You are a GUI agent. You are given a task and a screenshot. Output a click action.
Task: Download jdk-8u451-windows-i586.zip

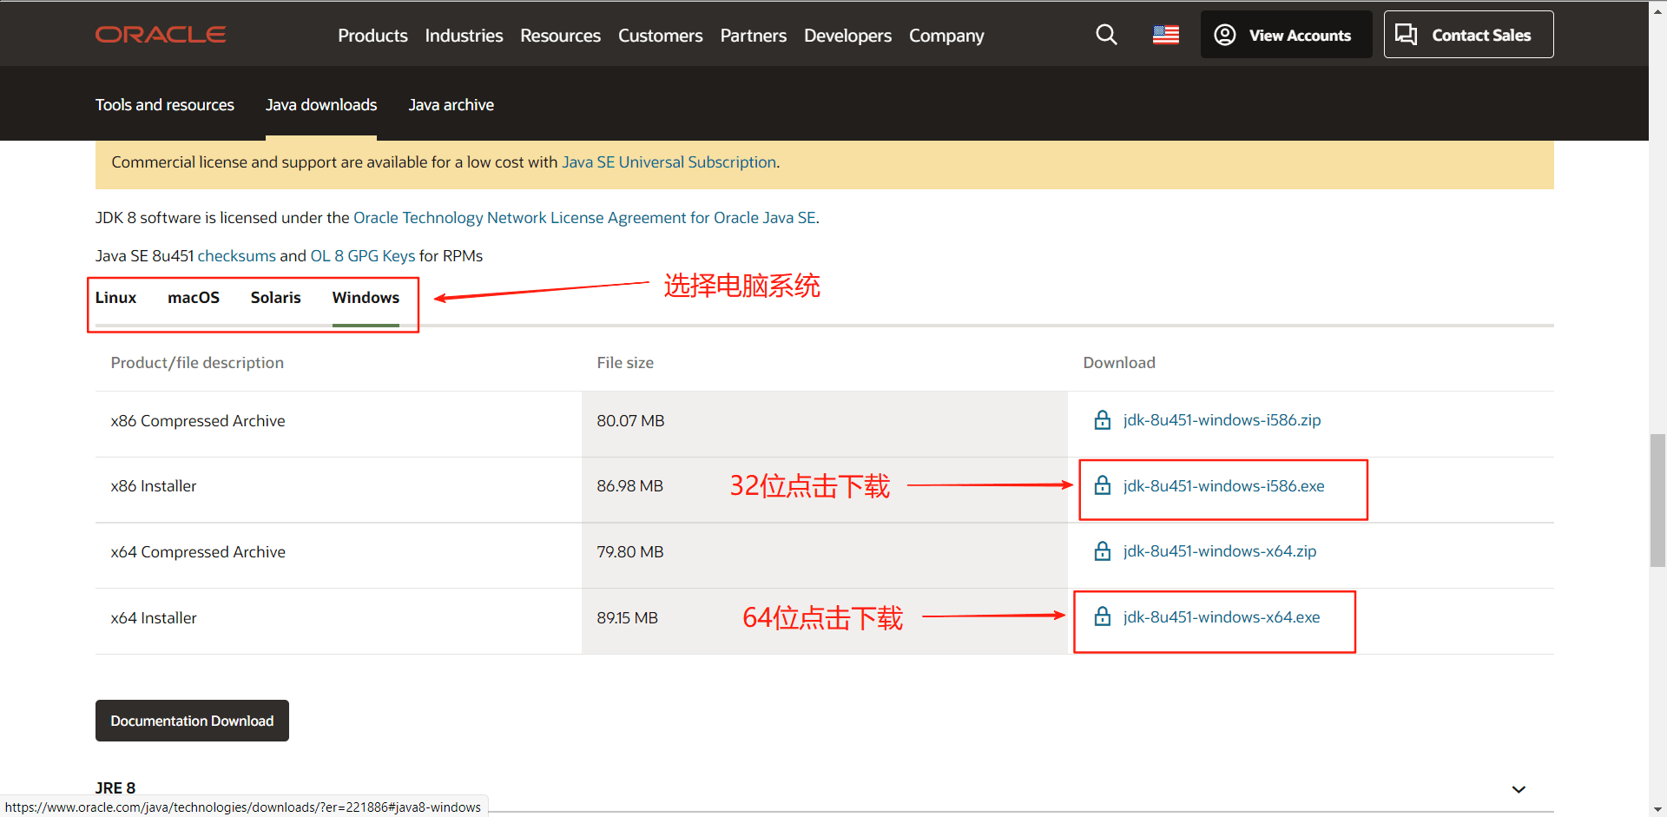[x=1222, y=420]
